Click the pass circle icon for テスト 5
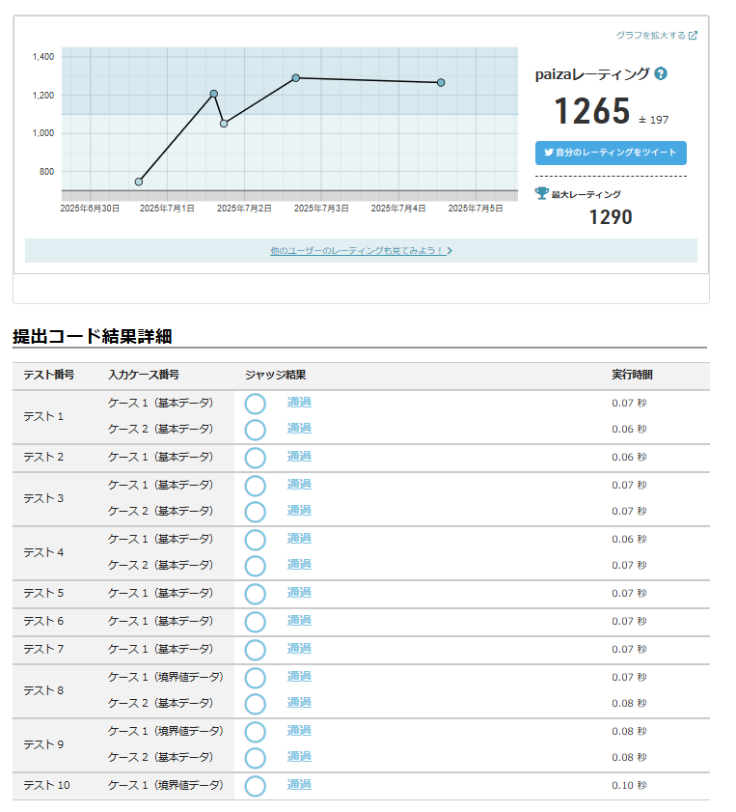Image resolution: width=736 pixels, height=812 pixels. [x=255, y=594]
